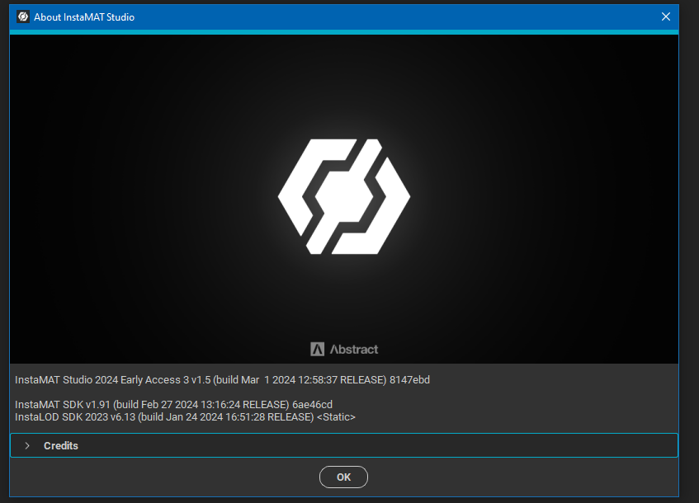Click the Credits section label
The image size is (699, 503).
[61, 445]
